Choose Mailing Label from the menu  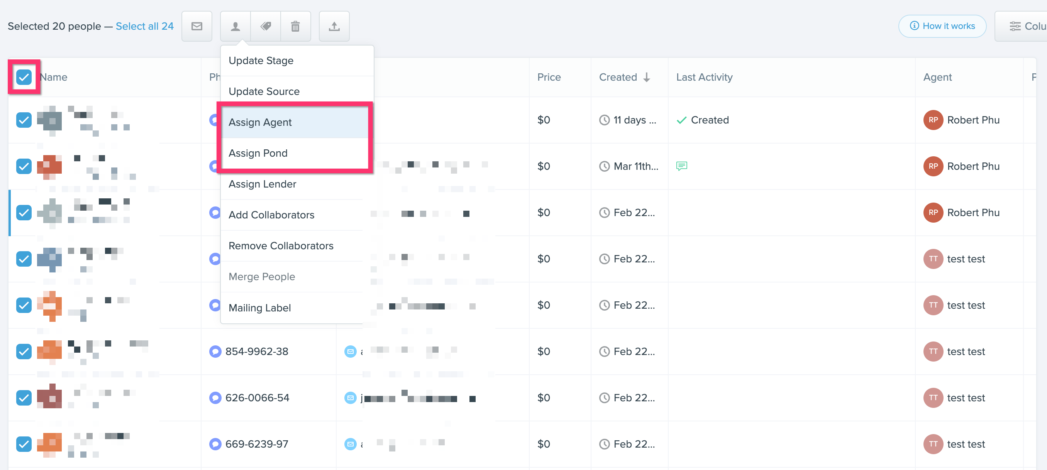click(260, 308)
